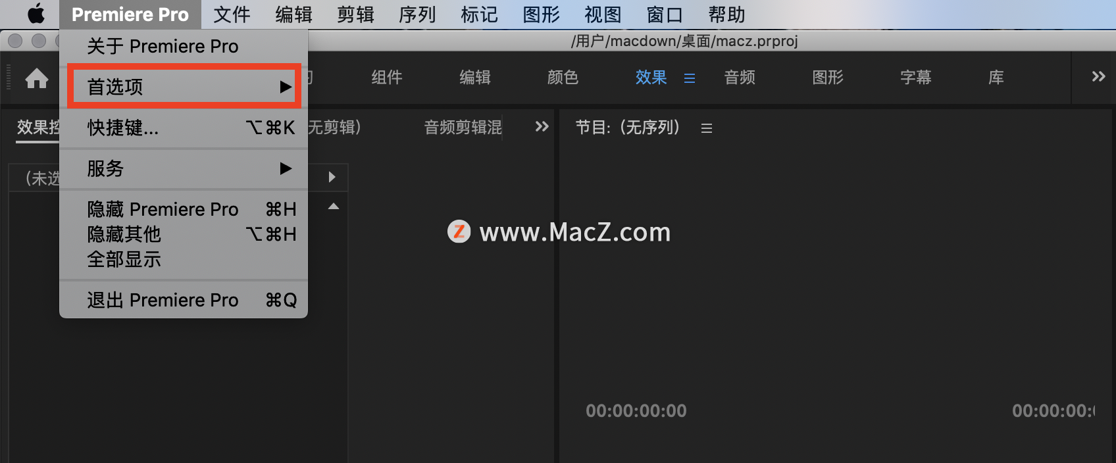This screenshot has height=463, width=1116.
Task: Click the program monitor duration timecode
Action: tap(1053, 411)
